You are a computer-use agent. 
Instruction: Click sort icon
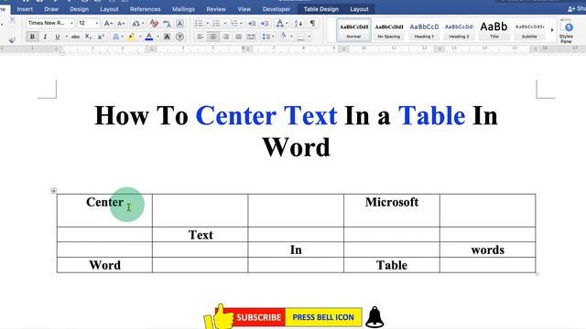(298, 23)
